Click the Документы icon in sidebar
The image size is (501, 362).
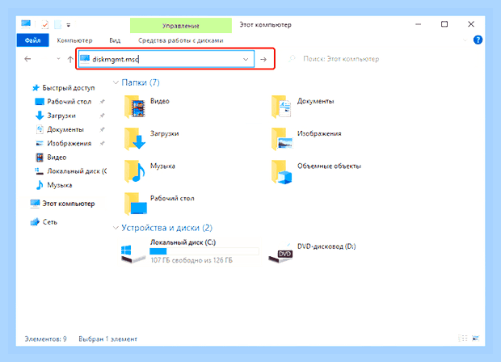(x=40, y=129)
